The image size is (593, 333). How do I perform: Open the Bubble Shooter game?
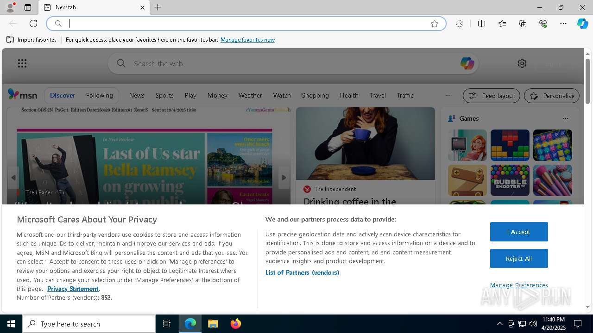click(x=510, y=180)
